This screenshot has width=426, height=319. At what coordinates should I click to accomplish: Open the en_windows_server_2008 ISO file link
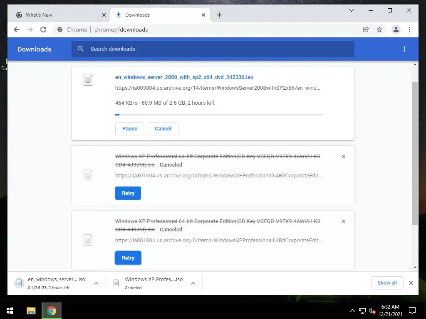(x=184, y=77)
